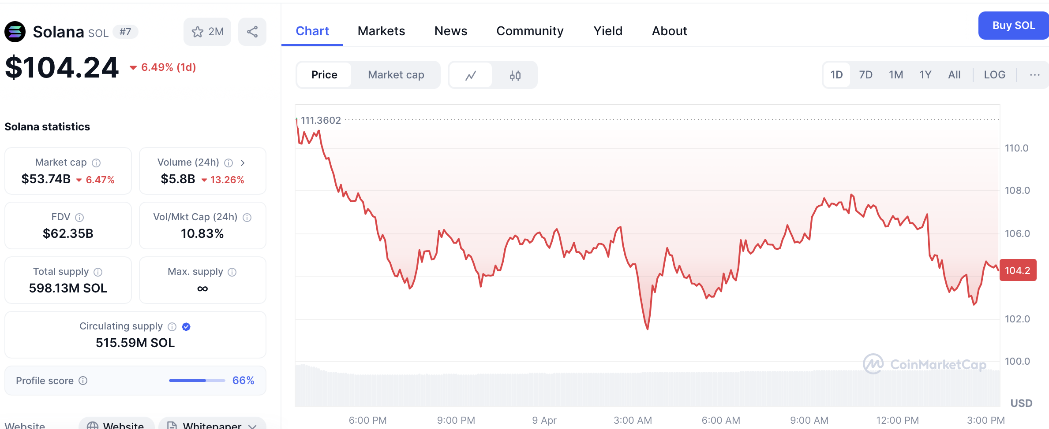Click the share icon button

(x=252, y=32)
